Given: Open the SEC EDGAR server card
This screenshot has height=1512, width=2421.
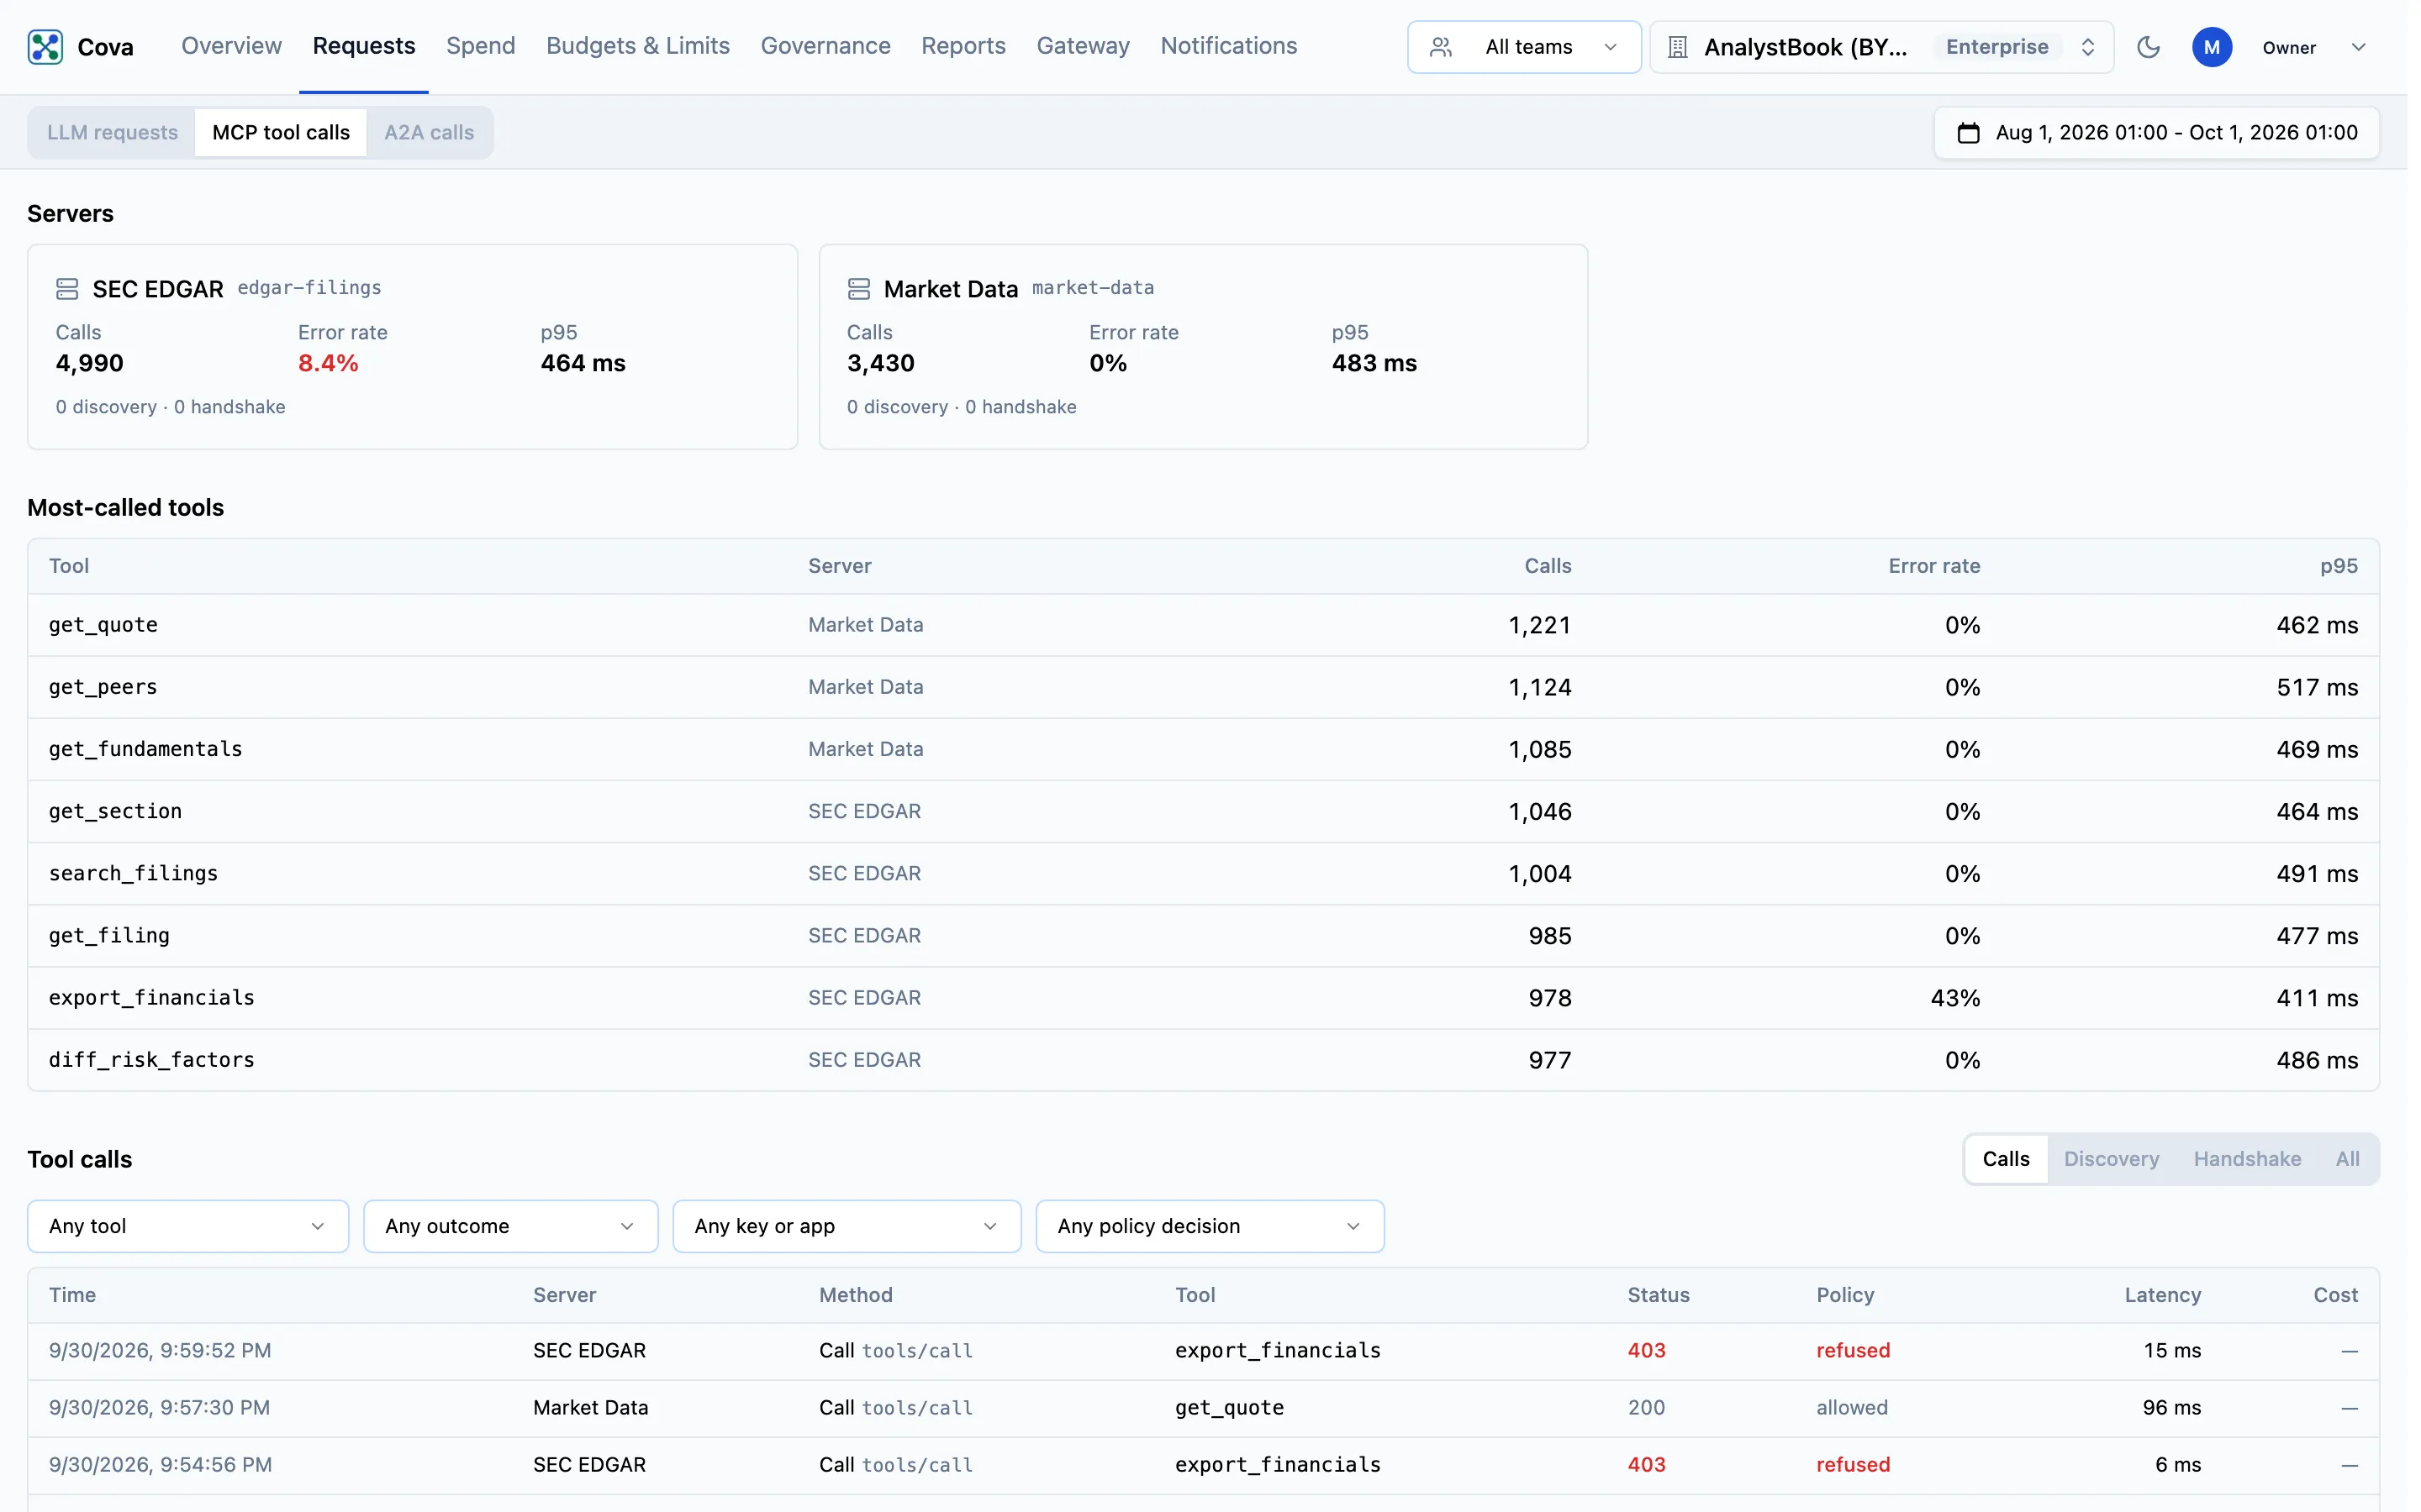Looking at the screenshot, I should click(412, 347).
